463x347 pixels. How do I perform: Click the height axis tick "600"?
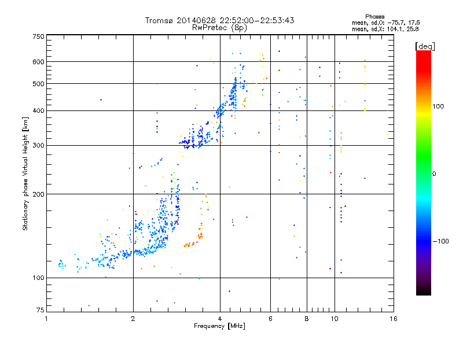tap(38, 62)
